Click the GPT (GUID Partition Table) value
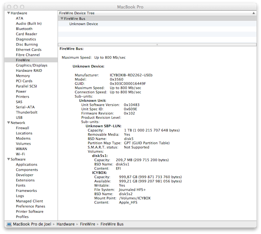The height and width of the screenshot is (234, 261). 147,143
